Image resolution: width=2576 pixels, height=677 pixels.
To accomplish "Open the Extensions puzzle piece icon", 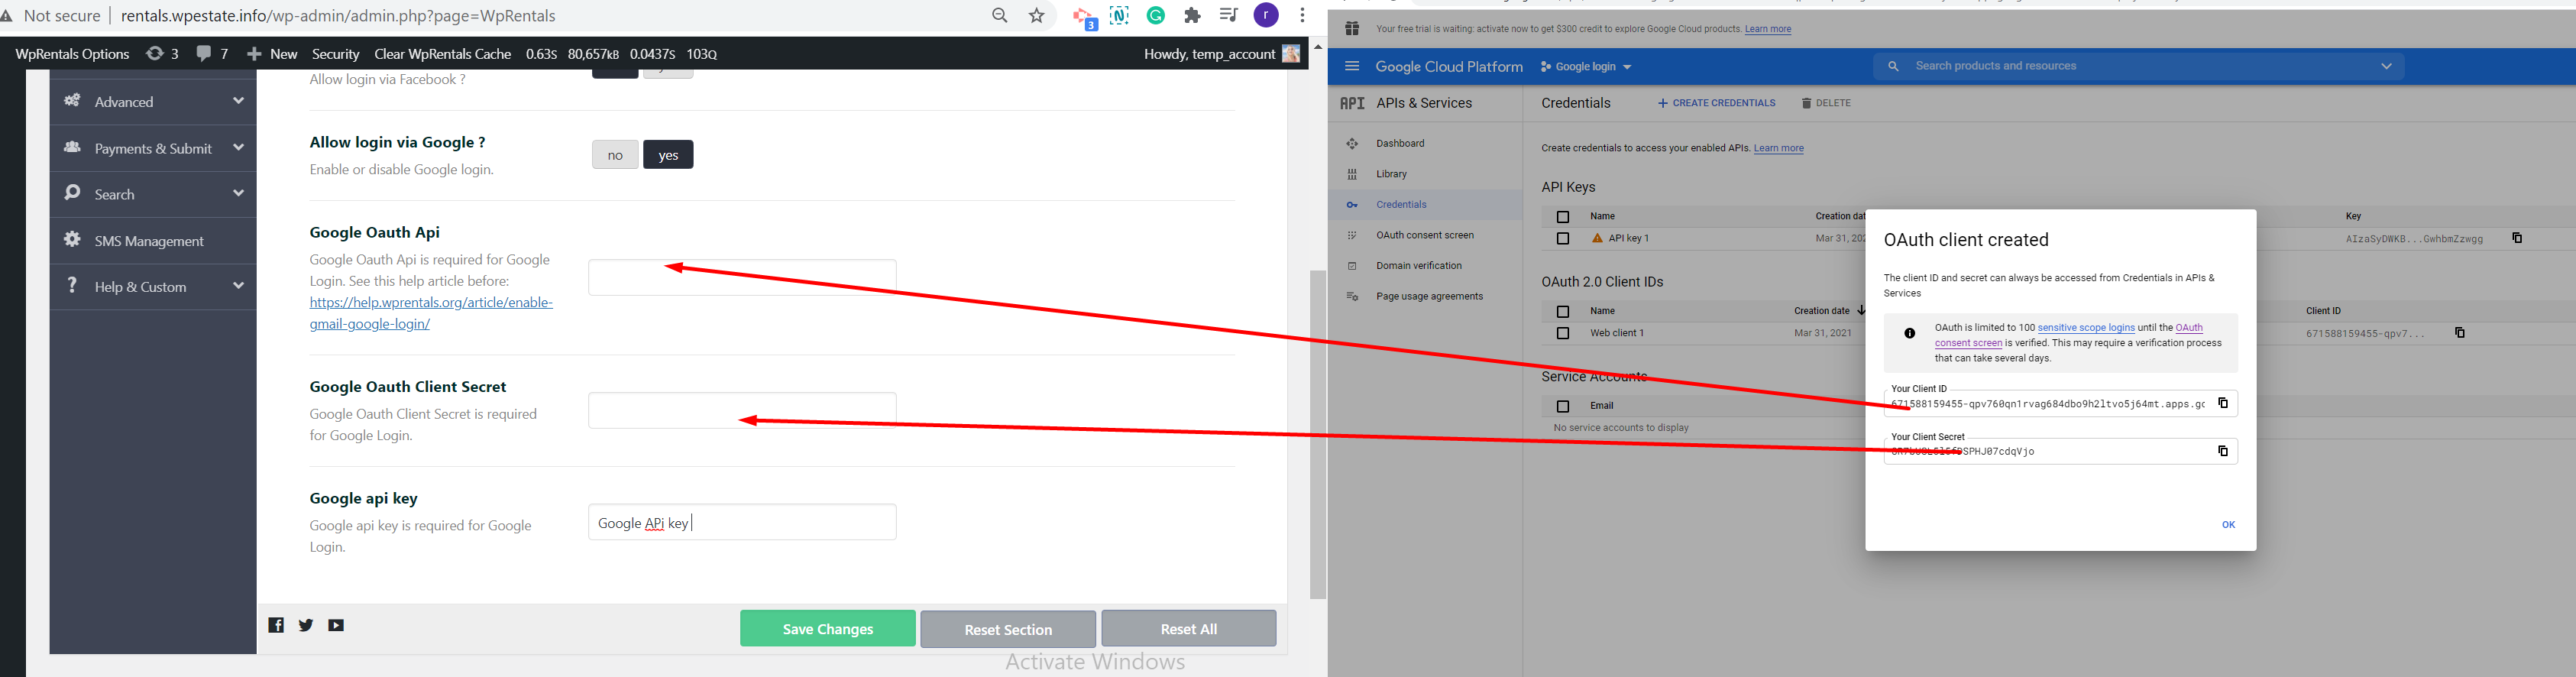I will (x=1192, y=16).
